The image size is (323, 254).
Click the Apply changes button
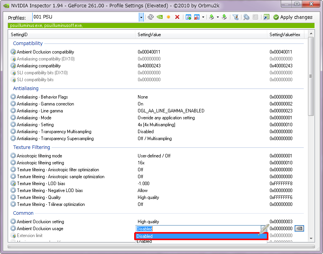pyautogui.click(x=293, y=17)
